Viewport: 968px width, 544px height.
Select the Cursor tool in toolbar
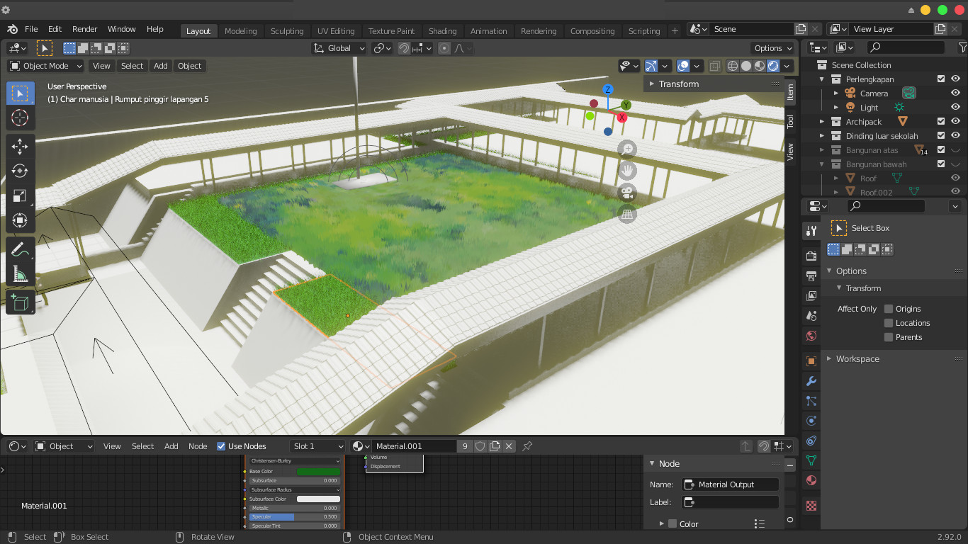20,118
